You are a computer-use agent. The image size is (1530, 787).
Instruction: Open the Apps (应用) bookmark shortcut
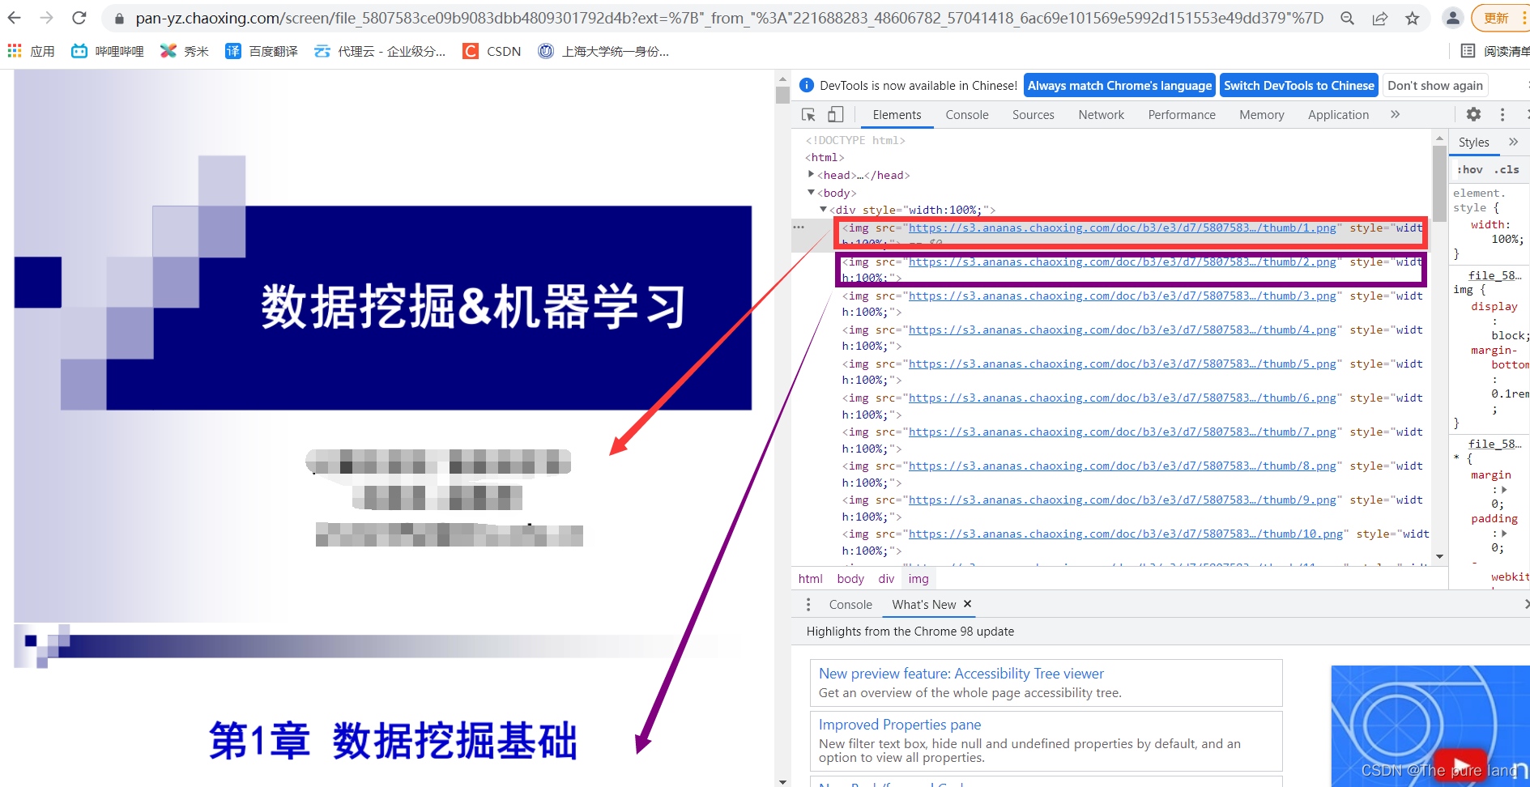31,51
